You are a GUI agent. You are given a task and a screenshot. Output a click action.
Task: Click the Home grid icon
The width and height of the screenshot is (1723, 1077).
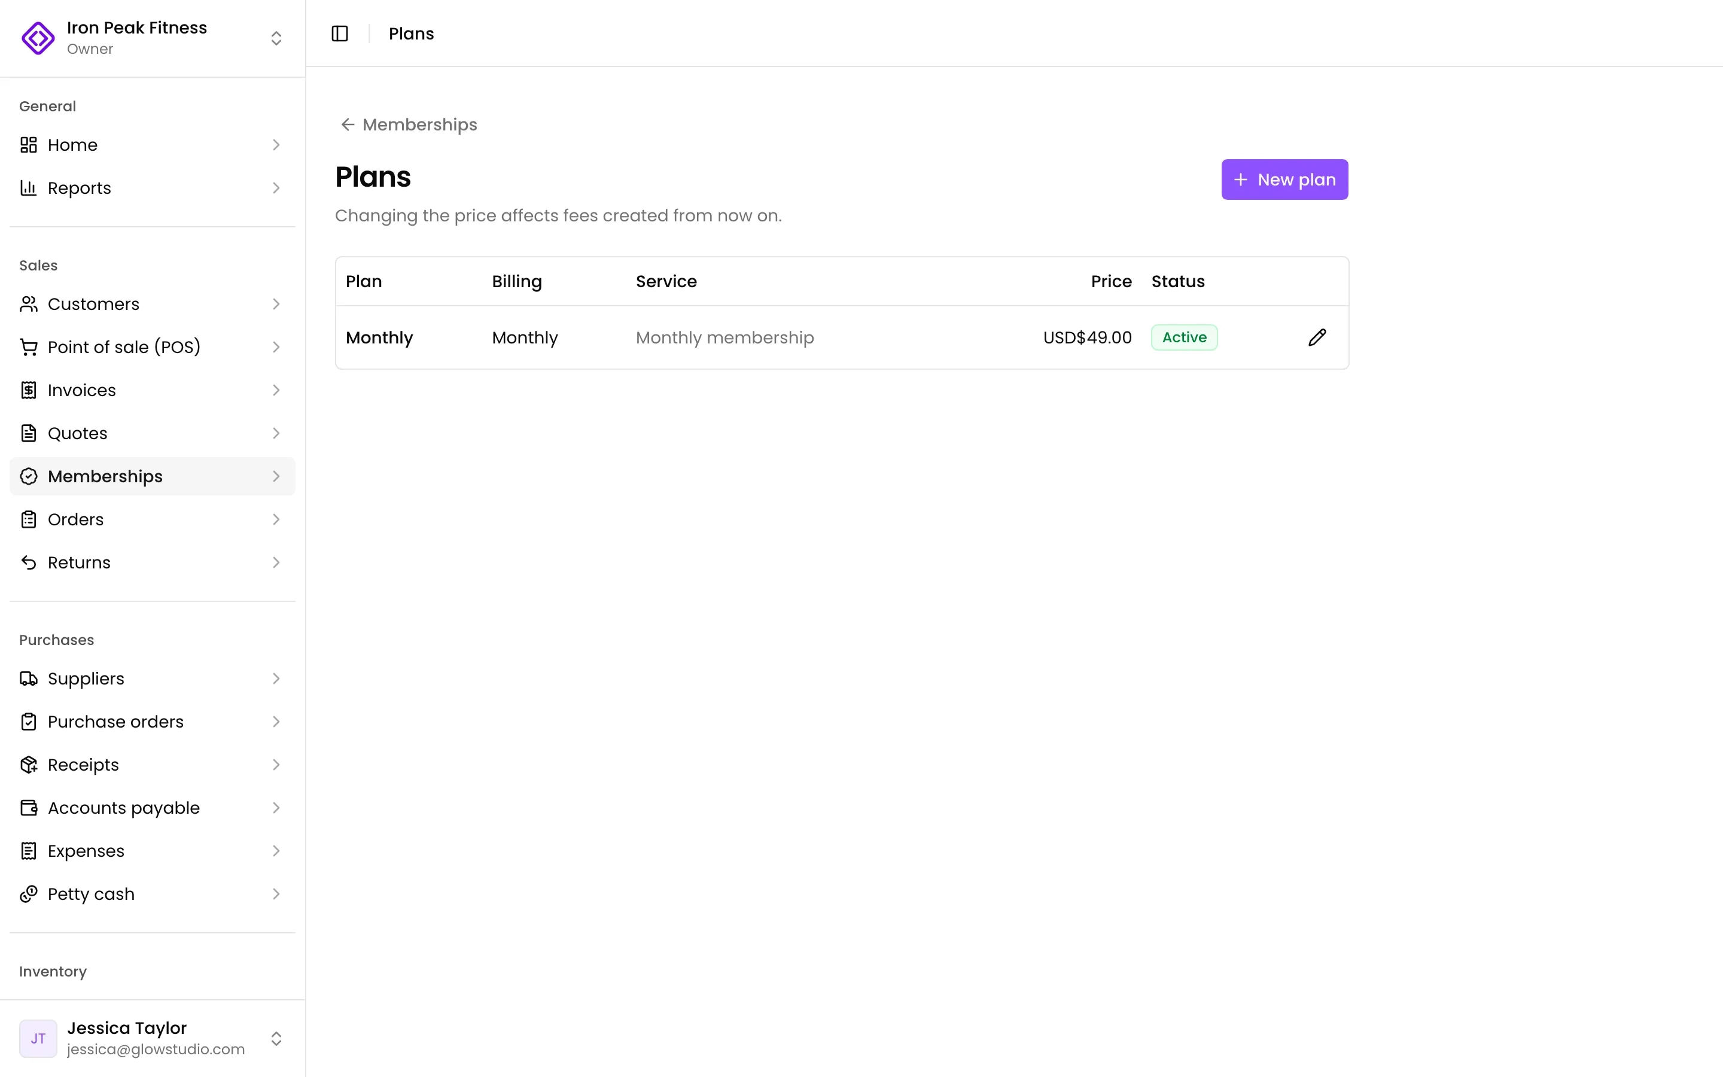29,145
